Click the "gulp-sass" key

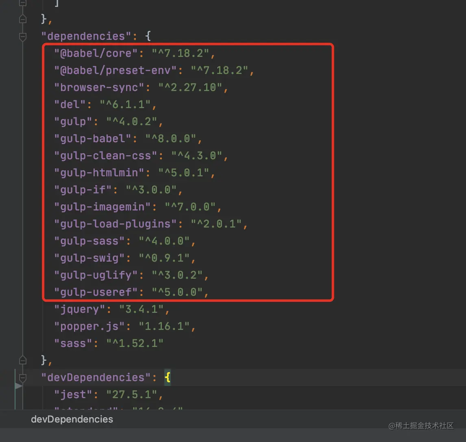[89, 241]
